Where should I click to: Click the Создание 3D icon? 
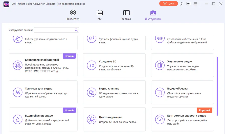tap(92, 65)
